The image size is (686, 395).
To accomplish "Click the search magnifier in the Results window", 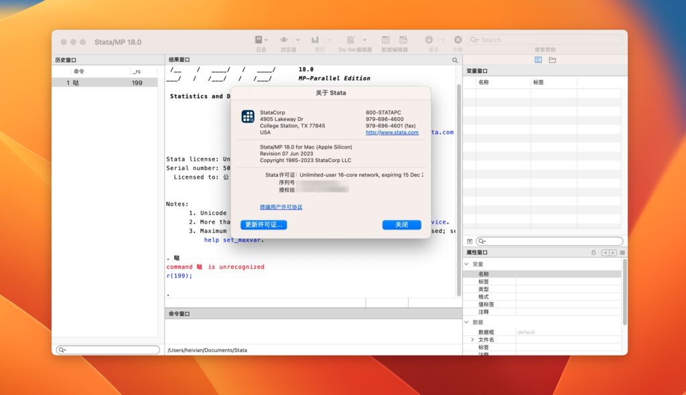I will click(x=455, y=60).
